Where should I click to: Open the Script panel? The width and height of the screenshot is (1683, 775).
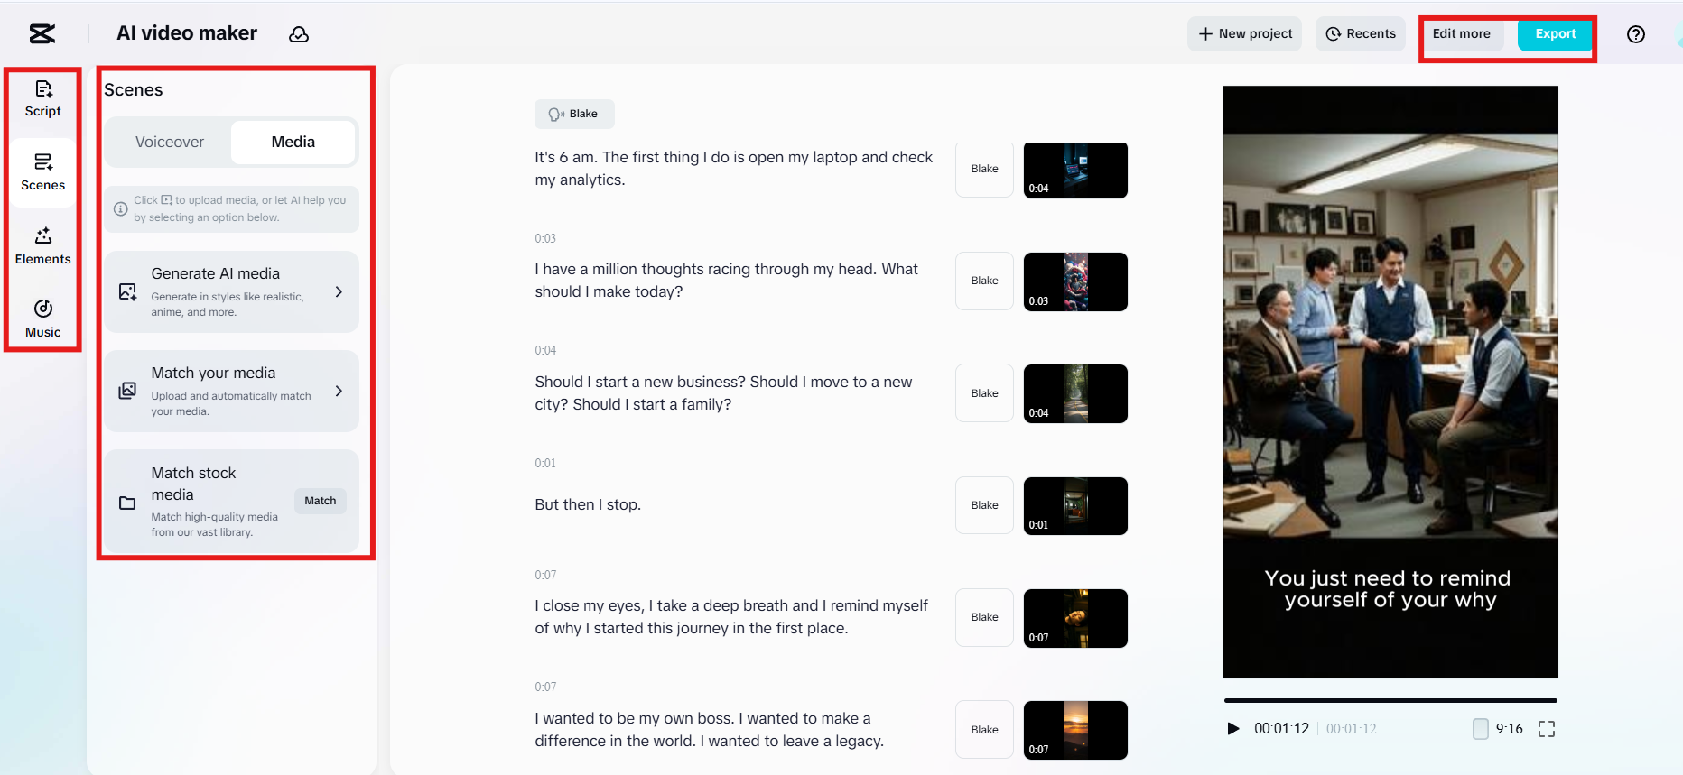click(x=43, y=99)
